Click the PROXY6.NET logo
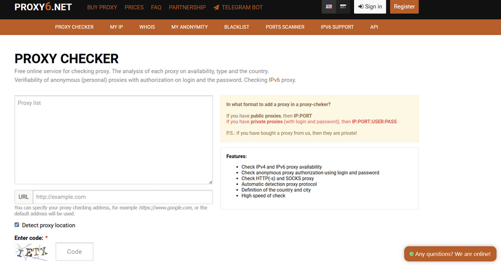 click(43, 7)
